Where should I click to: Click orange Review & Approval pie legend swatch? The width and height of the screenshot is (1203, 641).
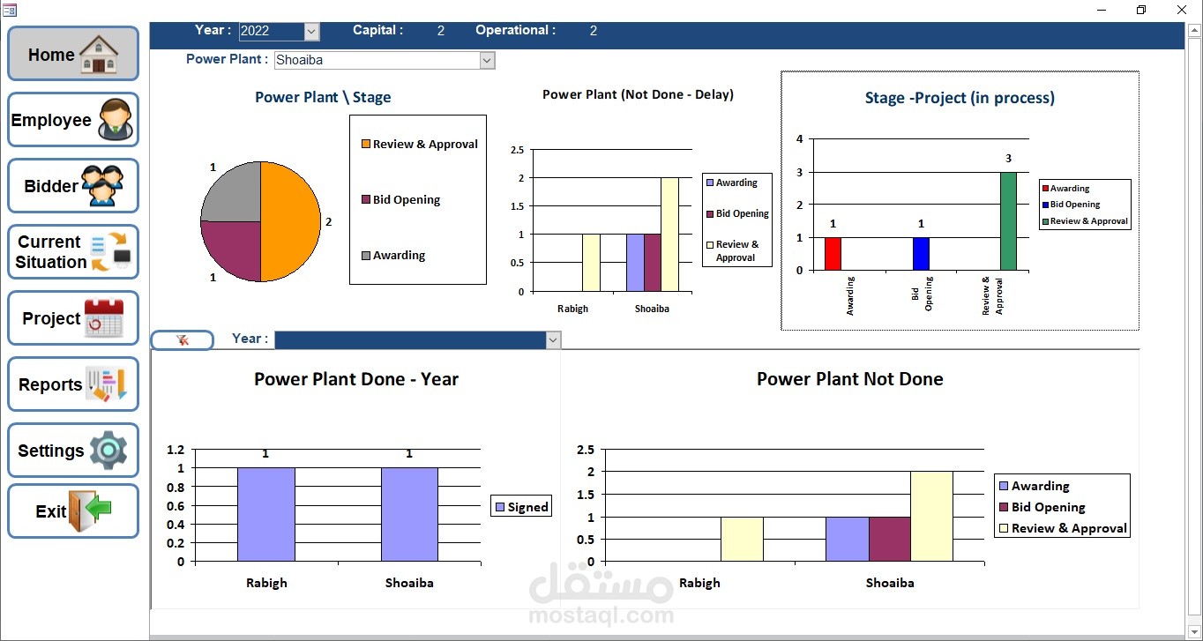coord(365,144)
